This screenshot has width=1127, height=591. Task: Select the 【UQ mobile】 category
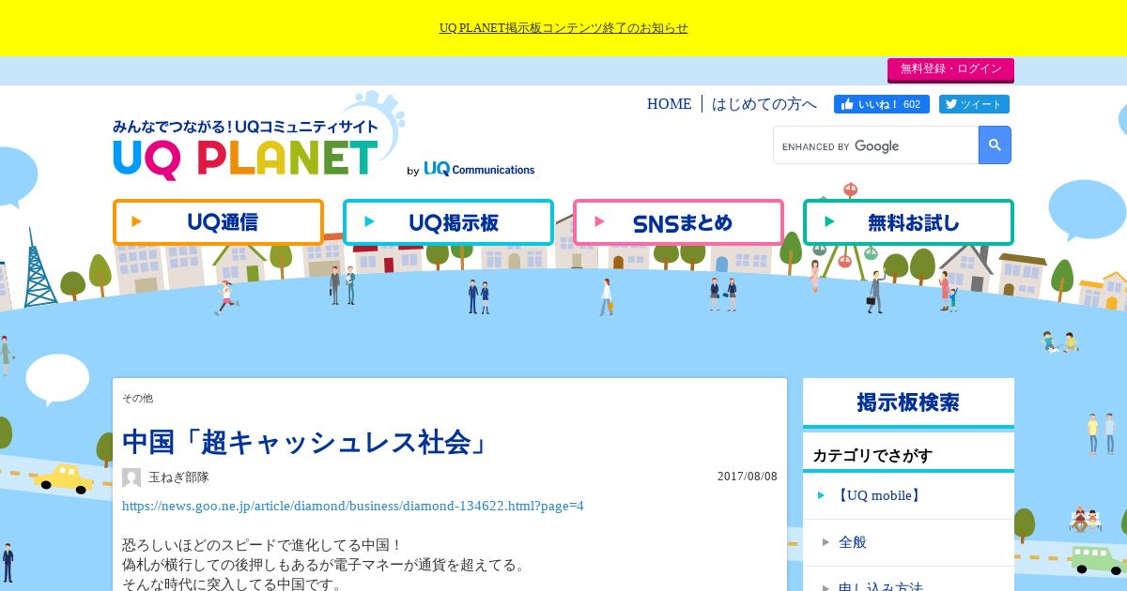(908, 495)
